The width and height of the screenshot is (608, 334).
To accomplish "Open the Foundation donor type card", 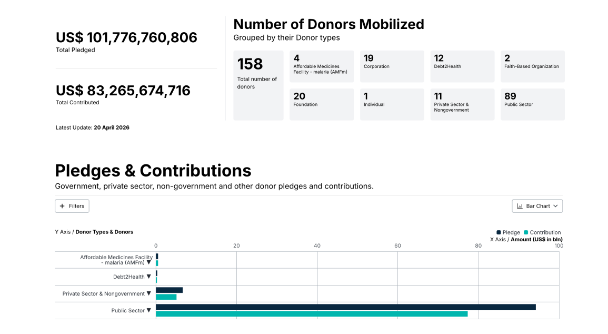I will coord(322,104).
